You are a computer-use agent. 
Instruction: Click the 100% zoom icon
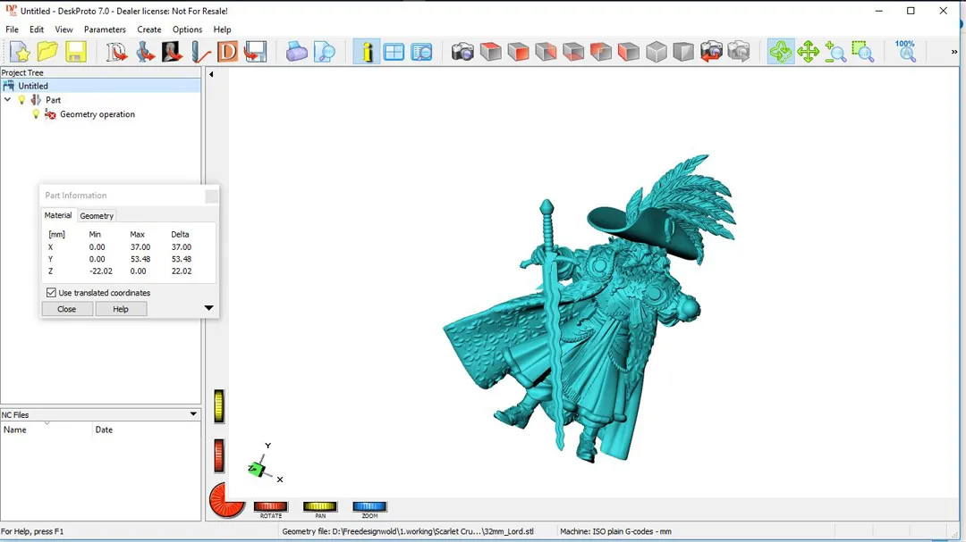905,52
